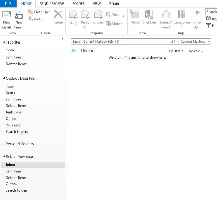Expand the Personal Folders tree
Image resolution: width=217 pixels, height=200 pixels.
tap(4, 144)
